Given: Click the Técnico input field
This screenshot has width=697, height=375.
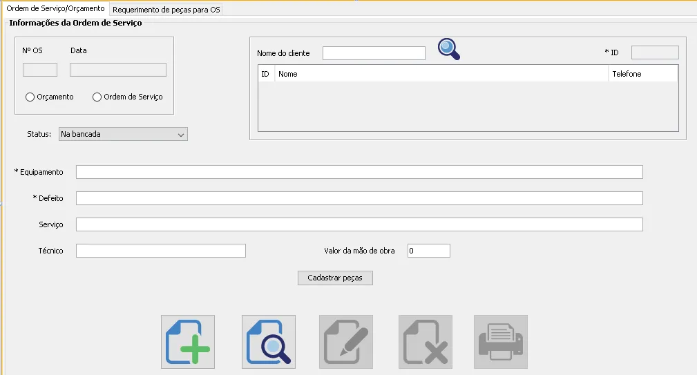Looking at the screenshot, I should point(161,251).
